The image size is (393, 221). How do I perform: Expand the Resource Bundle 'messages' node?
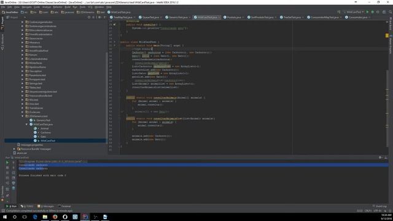14,149
